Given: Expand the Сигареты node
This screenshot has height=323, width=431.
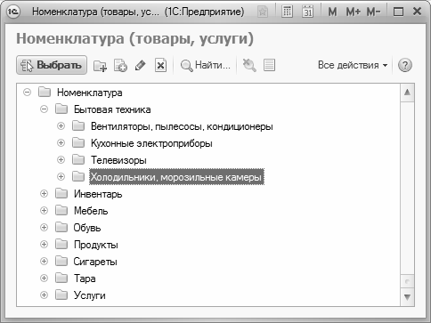Looking at the screenshot, I should [x=44, y=262].
